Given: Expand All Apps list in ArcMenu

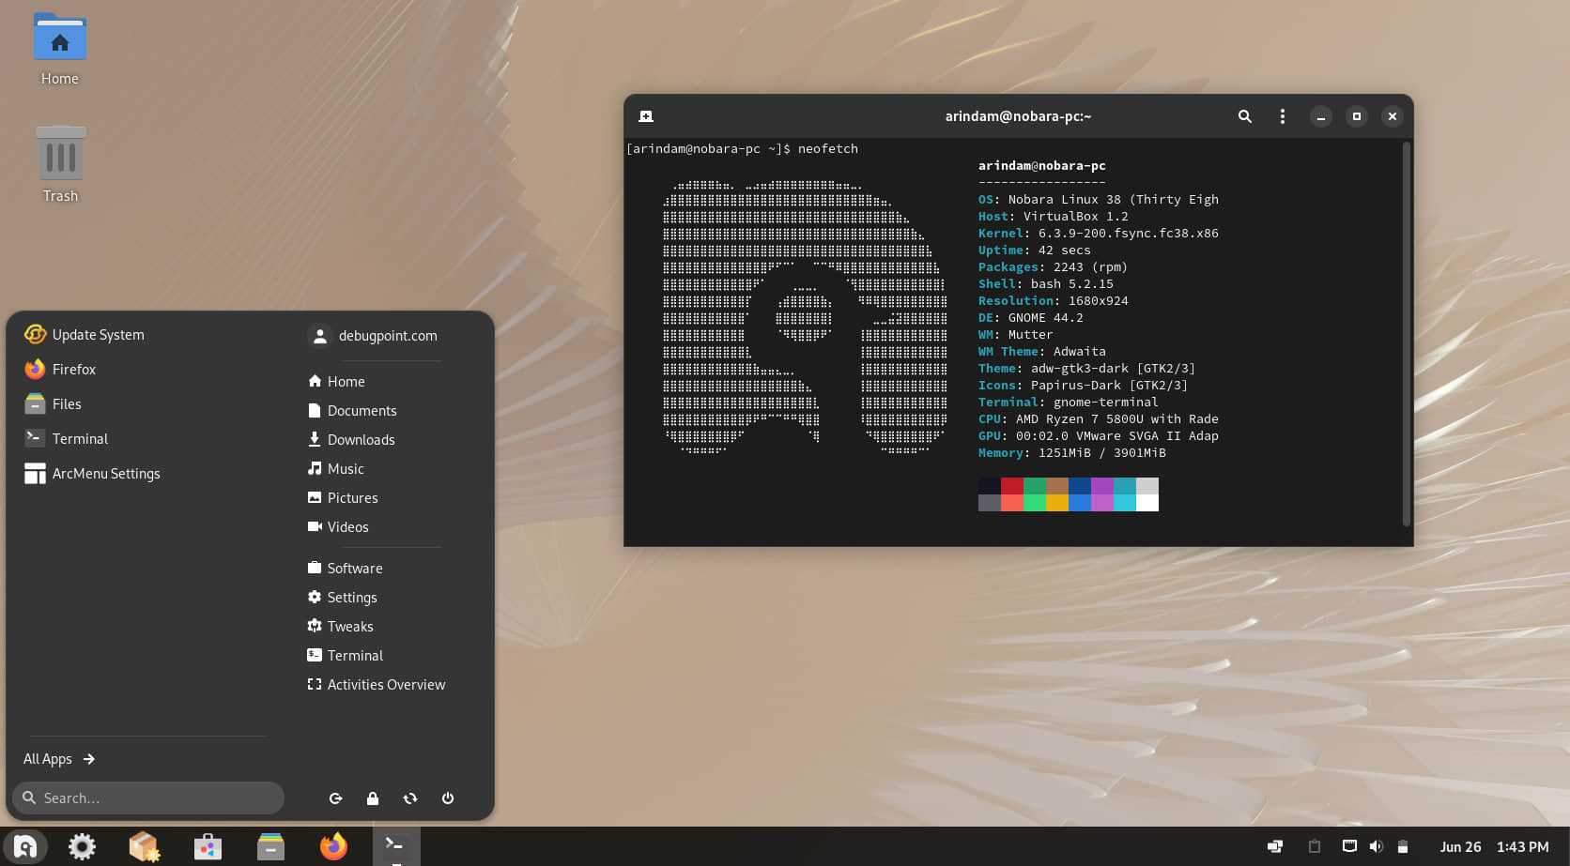Looking at the screenshot, I should (x=59, y=759).
